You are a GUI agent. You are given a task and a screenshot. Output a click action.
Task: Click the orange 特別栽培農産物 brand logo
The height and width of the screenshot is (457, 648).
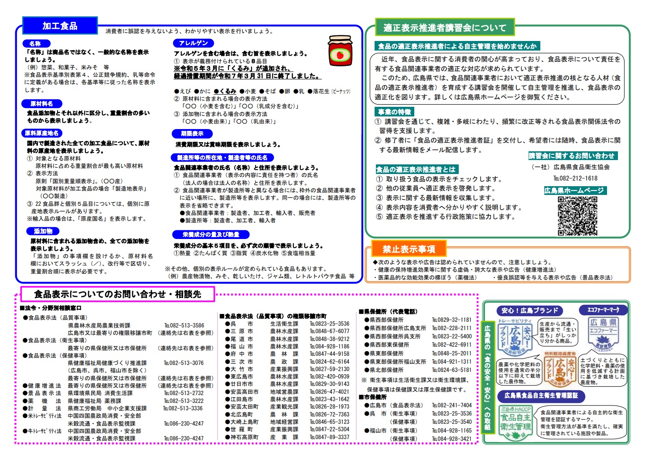point(559,369)
